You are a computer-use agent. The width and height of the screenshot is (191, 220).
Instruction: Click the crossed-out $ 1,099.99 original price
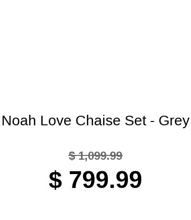pyautogui.click(x=95, y=156)
